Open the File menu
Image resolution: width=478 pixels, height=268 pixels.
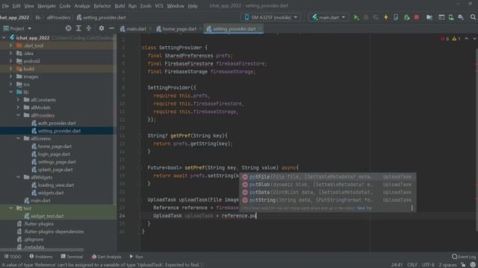[x=5, y=6]
